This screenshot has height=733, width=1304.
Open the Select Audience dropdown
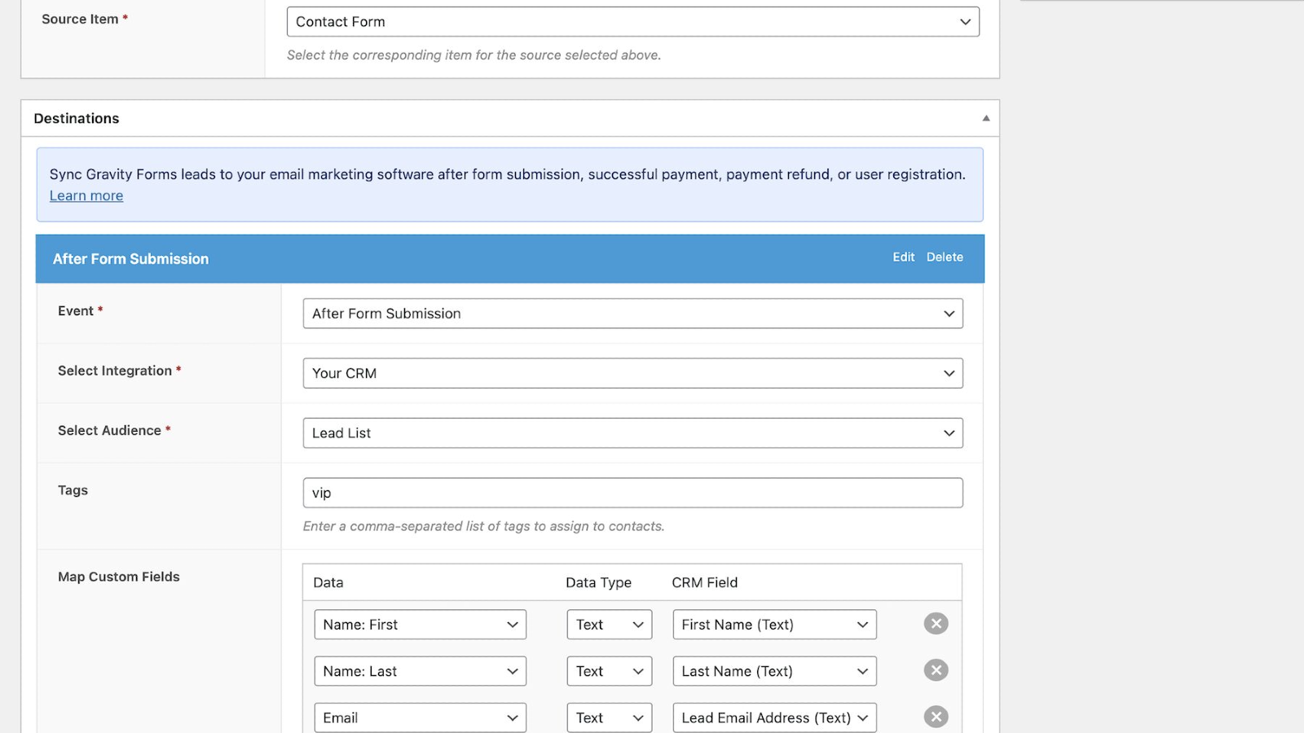pos(632,433)
